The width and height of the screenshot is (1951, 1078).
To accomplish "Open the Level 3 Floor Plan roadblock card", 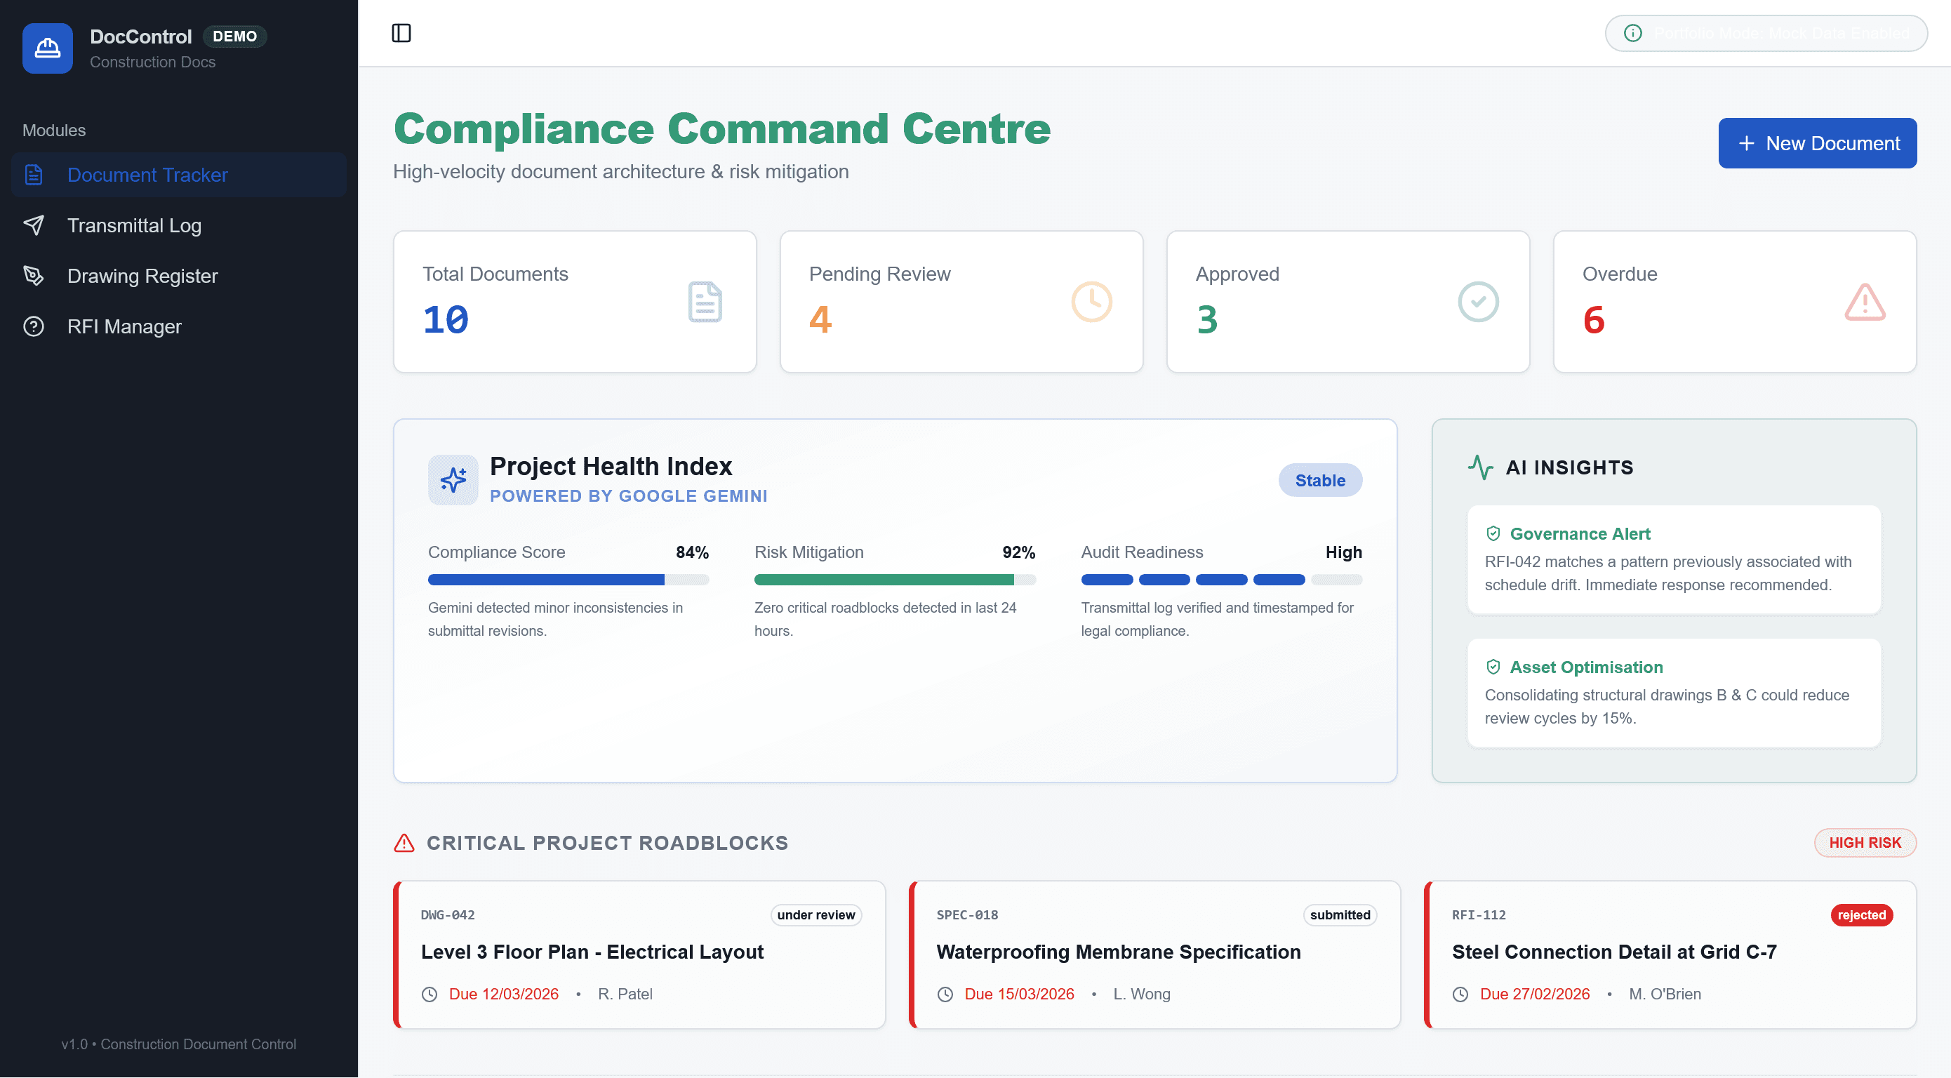I will tap(640, 954).
